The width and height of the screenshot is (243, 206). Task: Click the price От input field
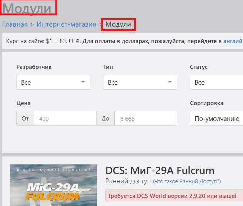click(65, 118)
